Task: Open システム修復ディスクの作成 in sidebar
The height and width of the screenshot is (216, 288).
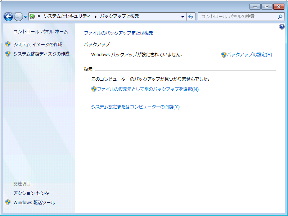Action: (41, 54)
